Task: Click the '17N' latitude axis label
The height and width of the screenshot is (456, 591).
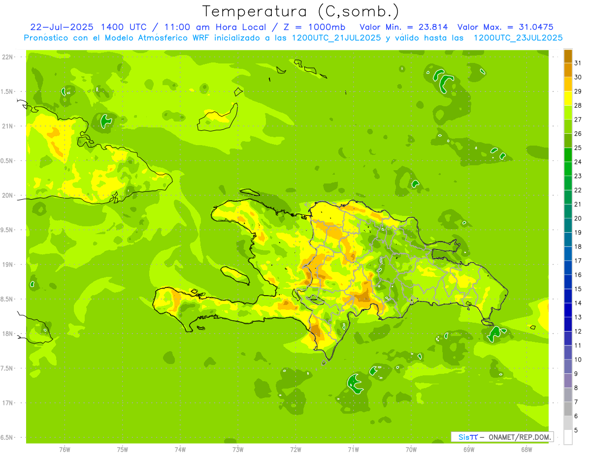Action: pos(8,403)
